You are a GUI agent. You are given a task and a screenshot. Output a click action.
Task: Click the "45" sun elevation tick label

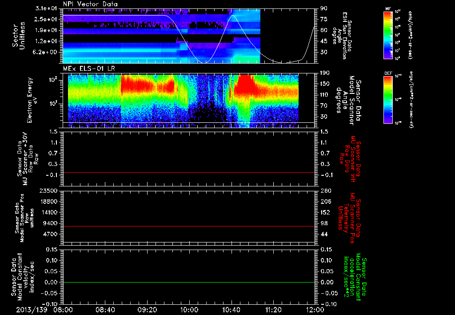(324, 41)
